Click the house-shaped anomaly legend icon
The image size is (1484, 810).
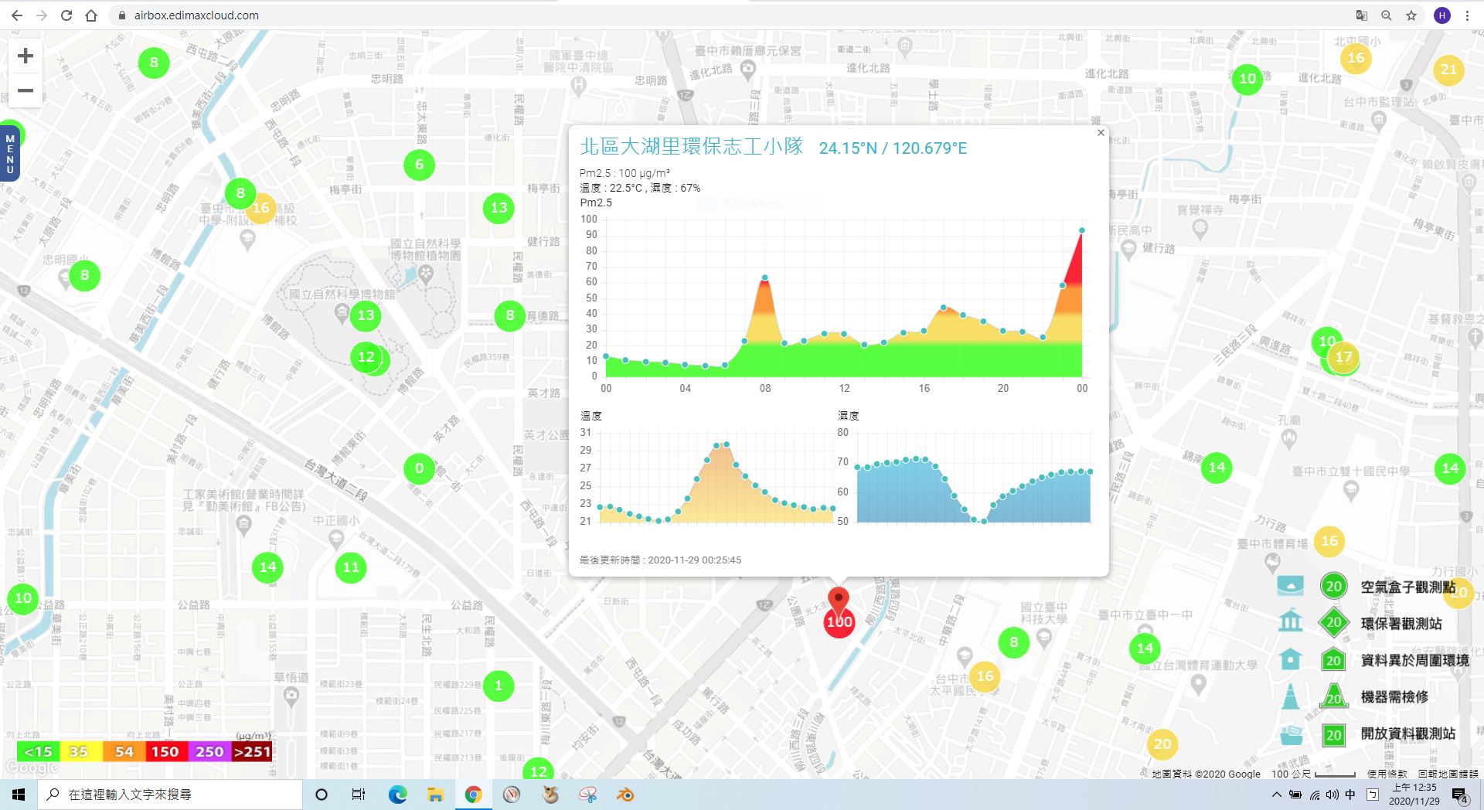(1290, 659)
